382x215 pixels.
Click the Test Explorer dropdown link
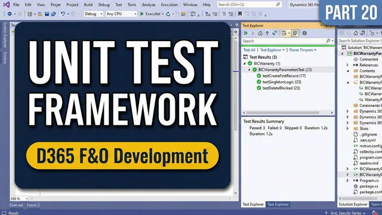[272, 50]
